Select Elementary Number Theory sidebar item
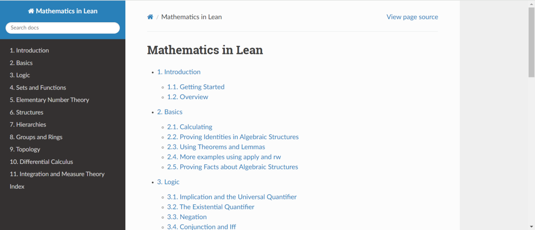This screenshot has width=535, height=230. pos(50,100)
